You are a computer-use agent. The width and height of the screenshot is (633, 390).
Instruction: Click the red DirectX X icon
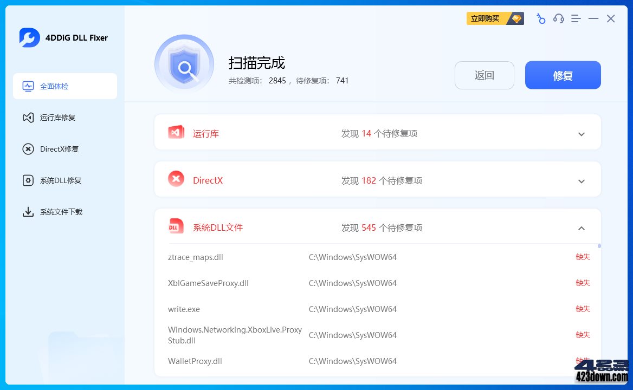(176, 179)
